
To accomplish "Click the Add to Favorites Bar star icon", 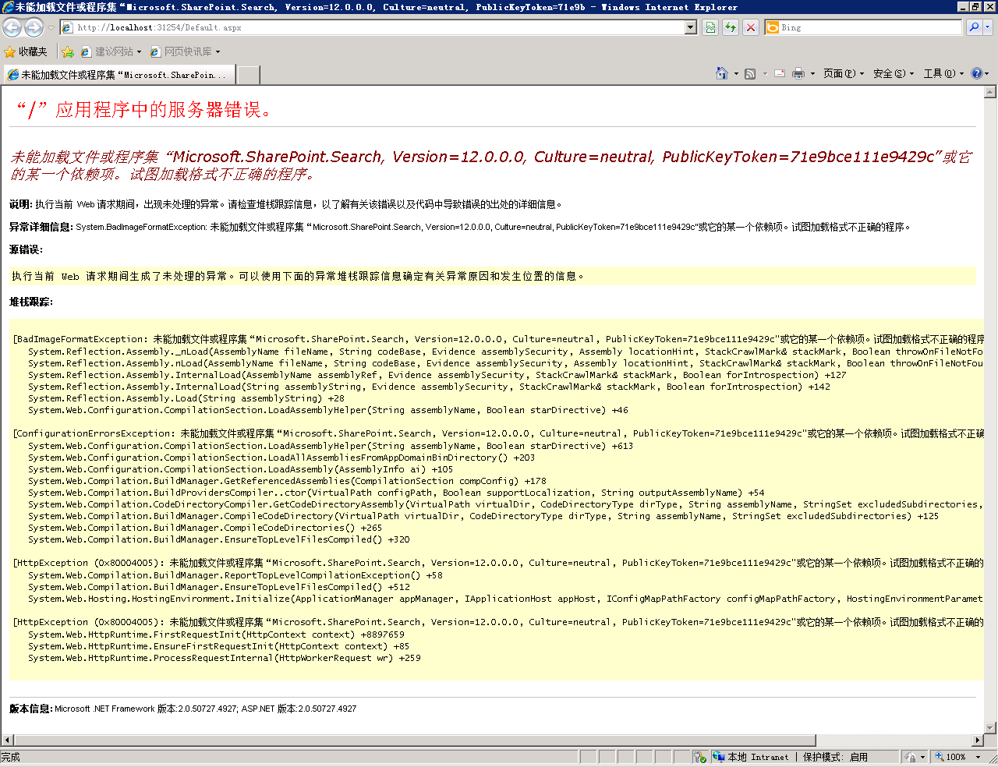I will point(68,51).
